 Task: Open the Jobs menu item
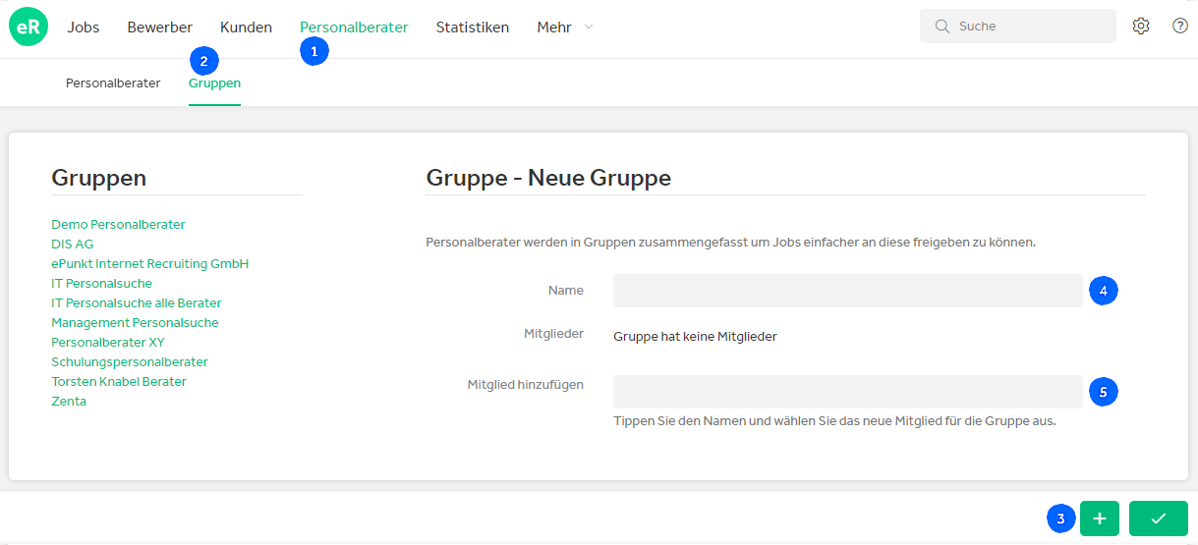(84, 27)
